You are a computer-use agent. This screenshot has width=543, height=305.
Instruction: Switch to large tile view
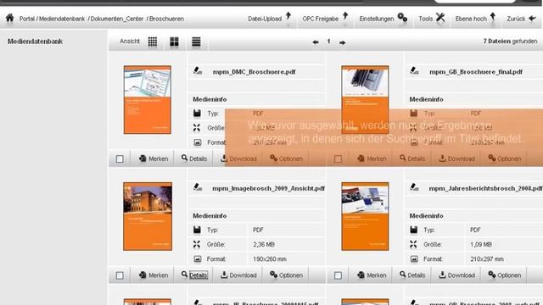174,42
